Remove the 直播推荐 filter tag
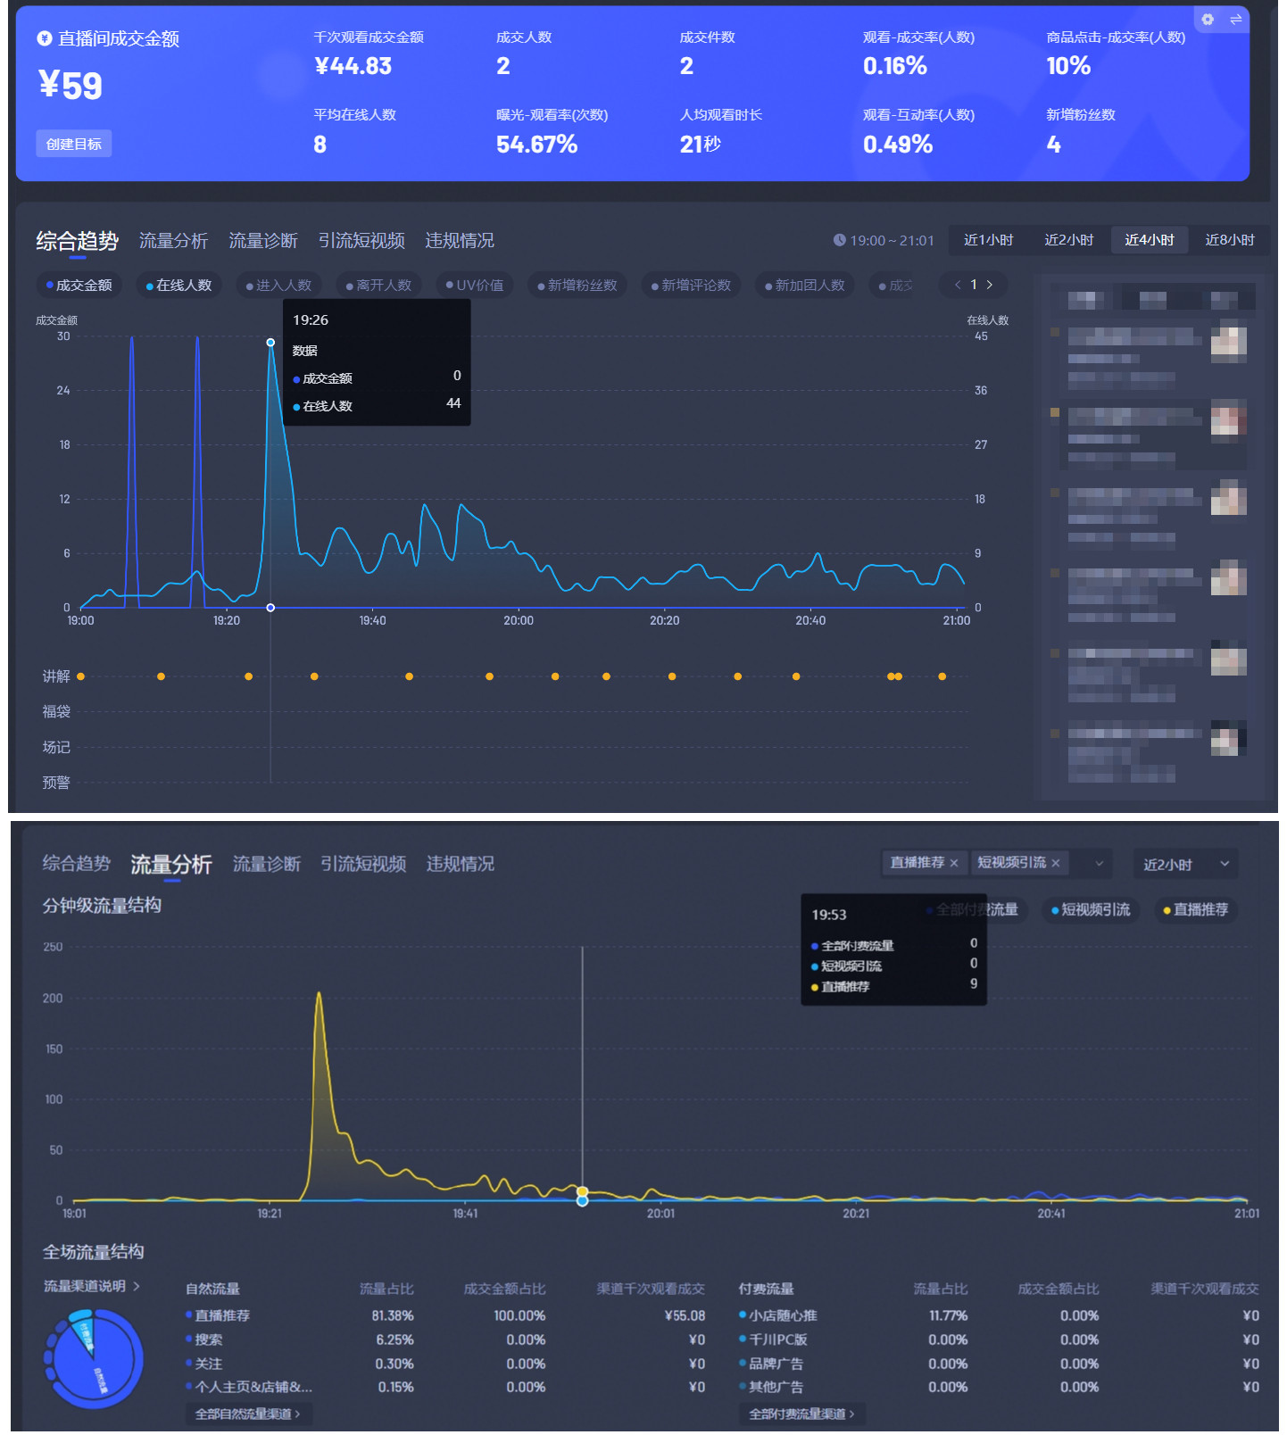The height and width of the screenshot is (1443, 1287). (x=954, y=863)
